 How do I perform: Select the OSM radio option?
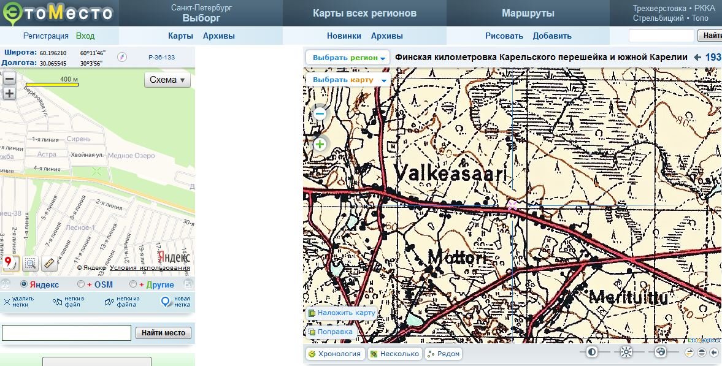[81, 284]
